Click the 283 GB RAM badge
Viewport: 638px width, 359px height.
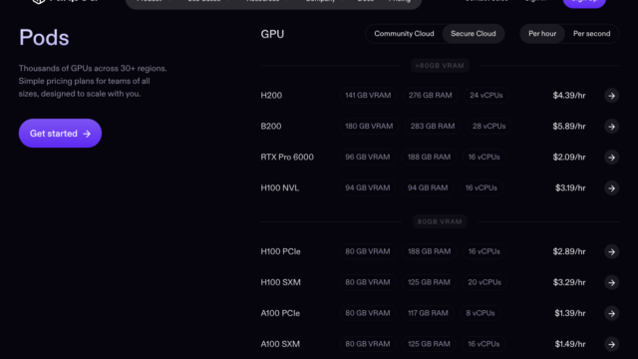pos(433,127)
